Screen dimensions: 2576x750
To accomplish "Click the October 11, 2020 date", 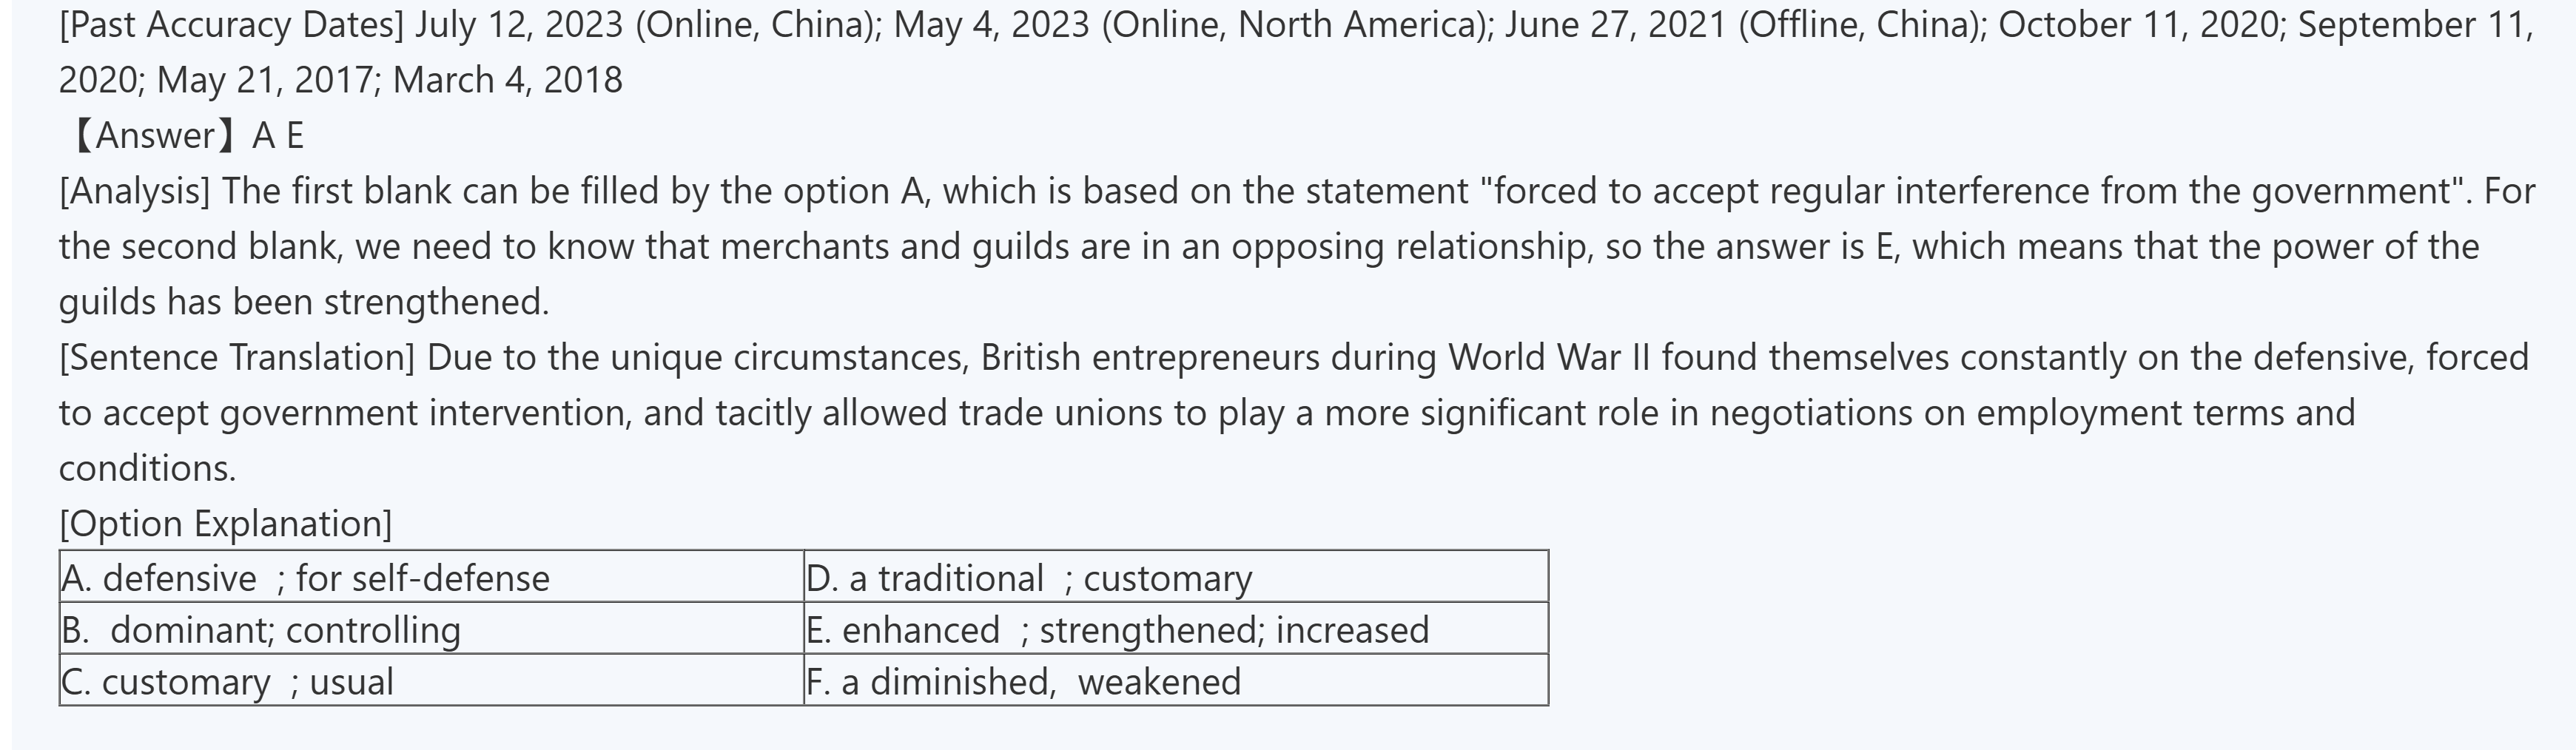I will tap(2141, 24).
